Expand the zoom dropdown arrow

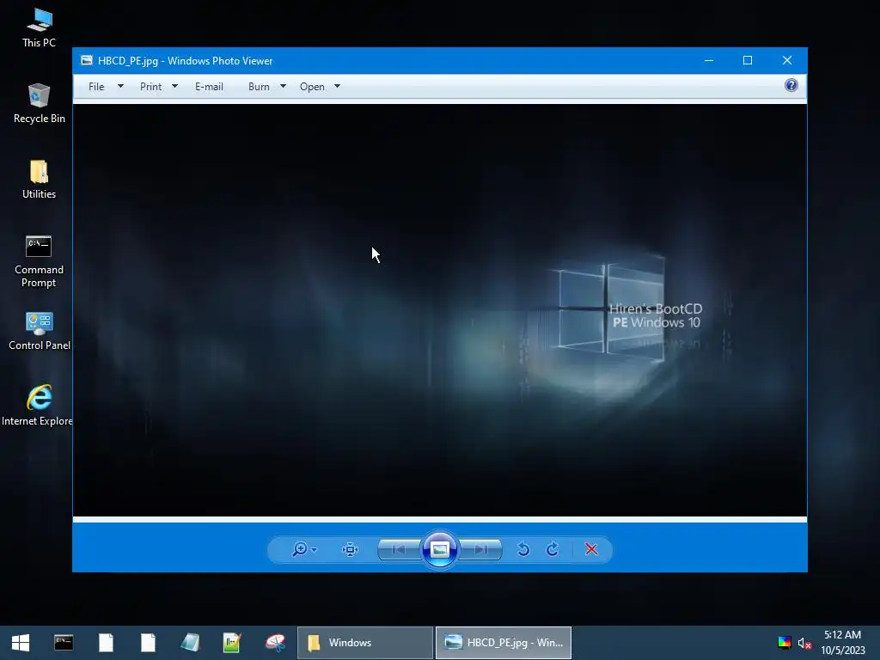tap(314, 550)
